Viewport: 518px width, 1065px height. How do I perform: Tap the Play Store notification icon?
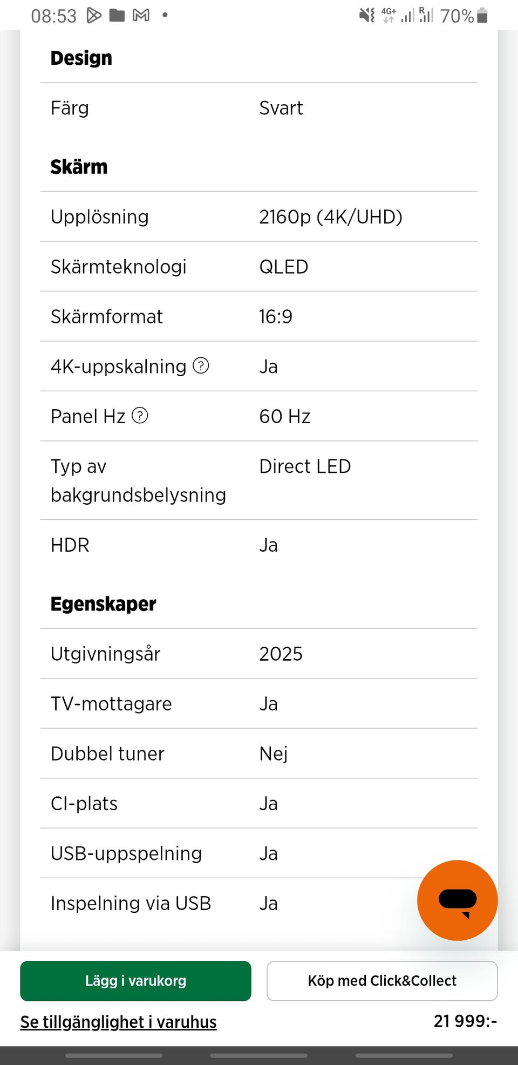(x=94, y=16)
